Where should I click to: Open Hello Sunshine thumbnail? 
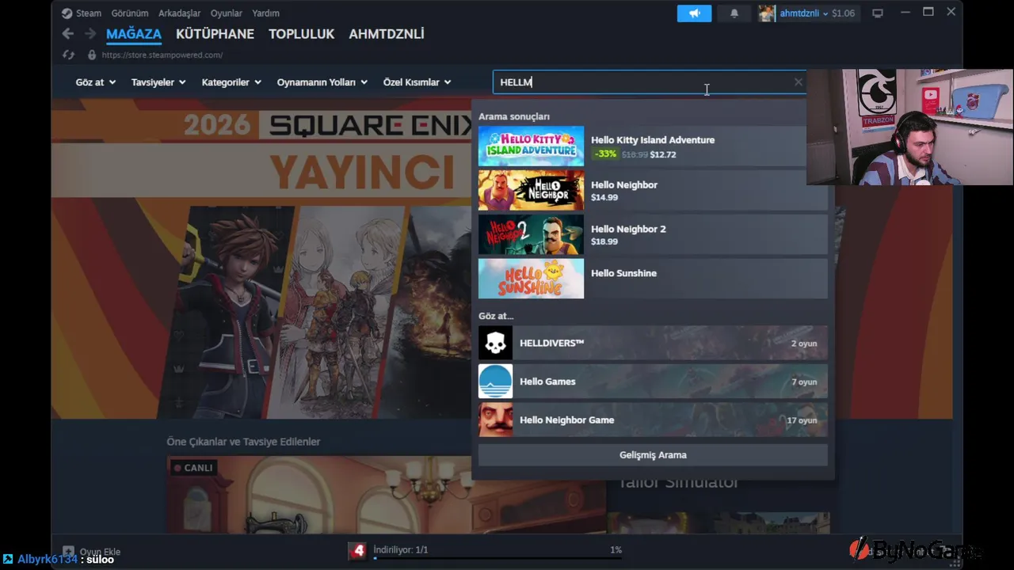(531, 279)
